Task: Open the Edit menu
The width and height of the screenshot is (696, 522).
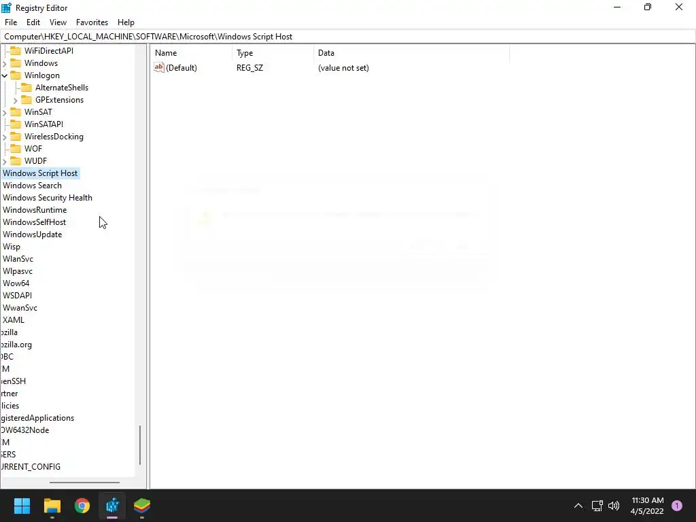Action: (33, 22)
